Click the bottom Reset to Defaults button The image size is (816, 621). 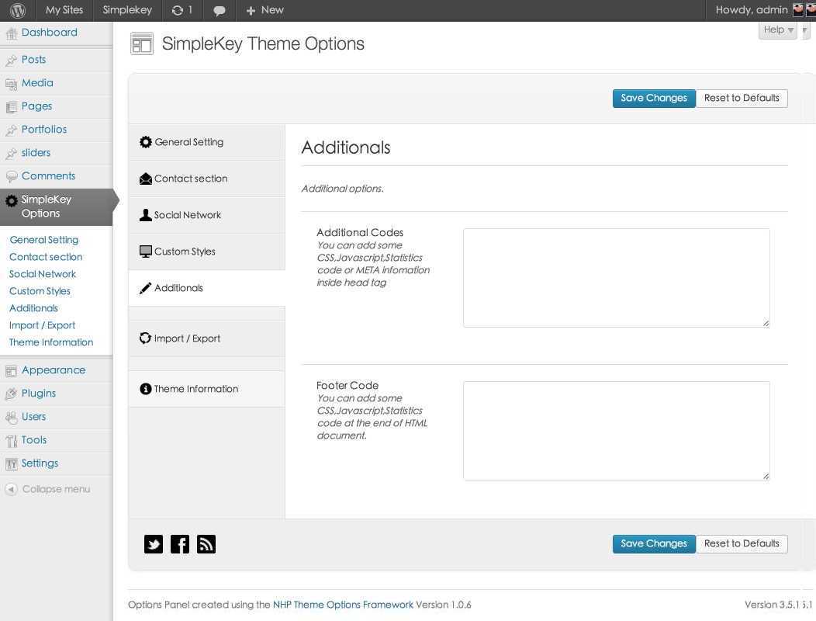pyautogui.click(x=742, y=544)
